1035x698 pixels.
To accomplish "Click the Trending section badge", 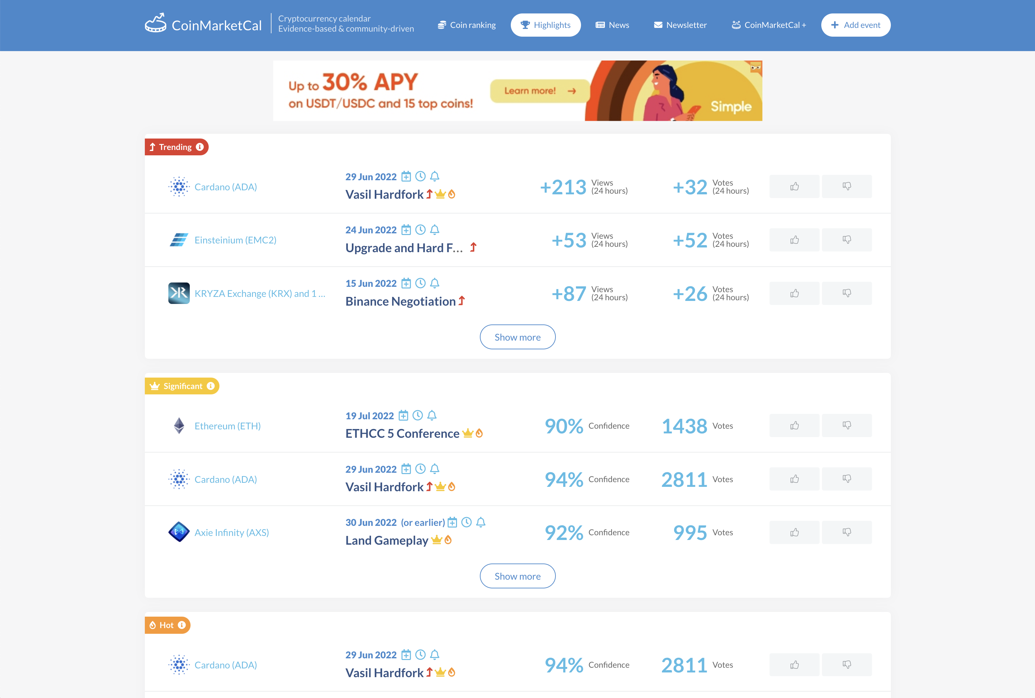I will [x=176, y=147].
